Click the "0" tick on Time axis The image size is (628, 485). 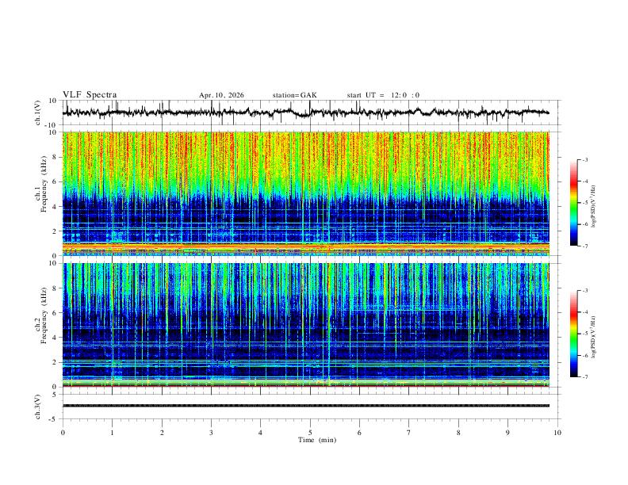coord(63,433)
